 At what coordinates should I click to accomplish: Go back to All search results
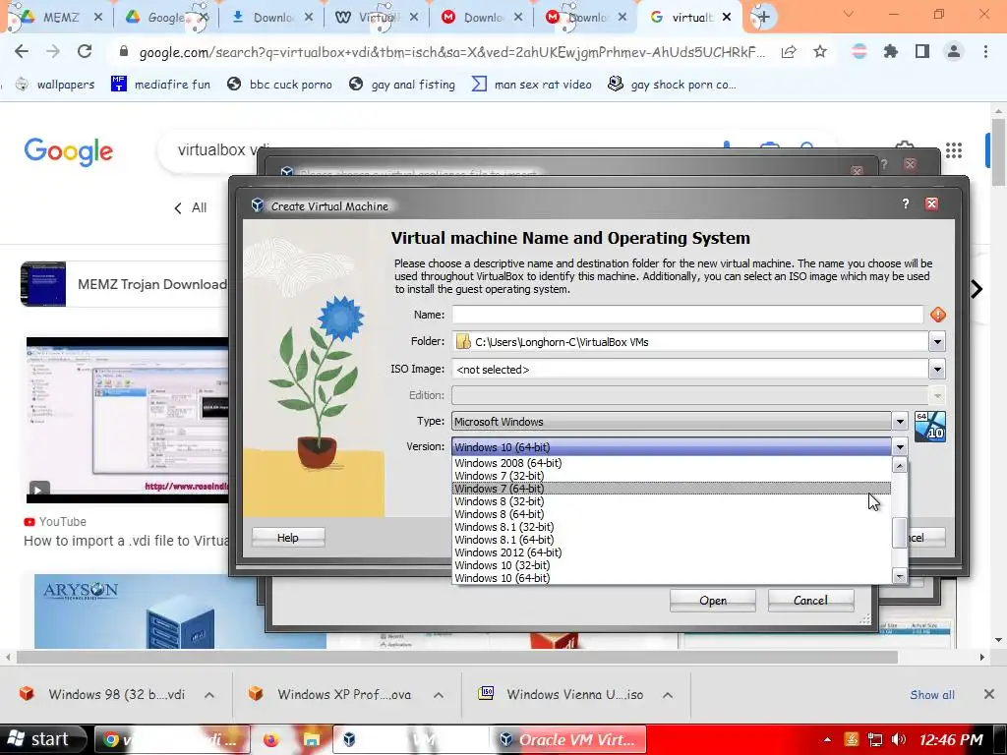pos(191,208)
